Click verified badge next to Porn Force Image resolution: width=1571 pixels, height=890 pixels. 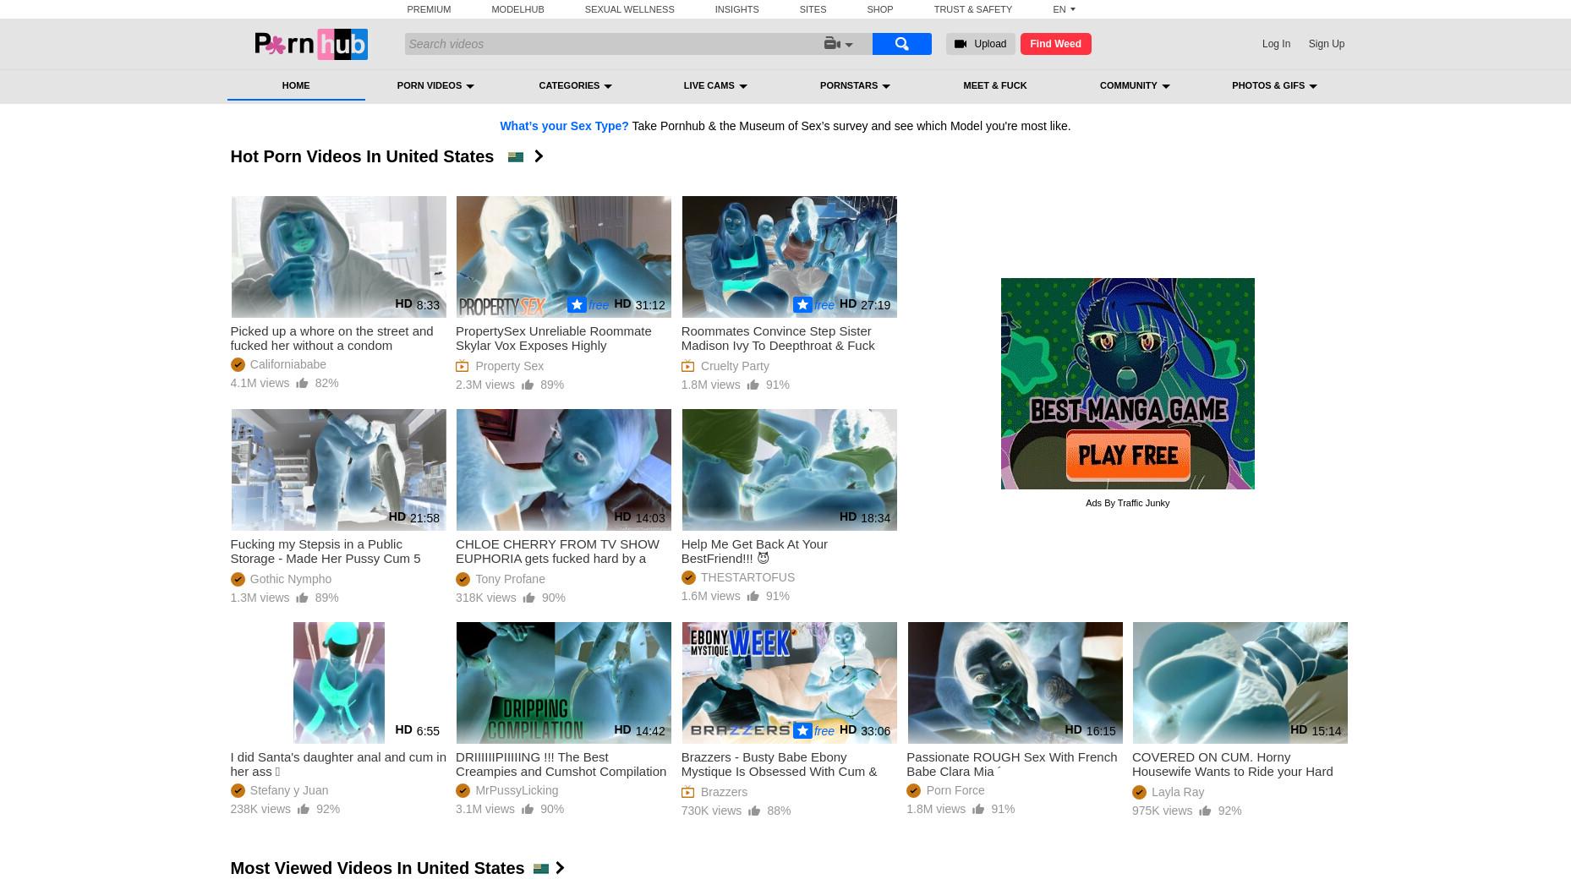coord(913,790)
